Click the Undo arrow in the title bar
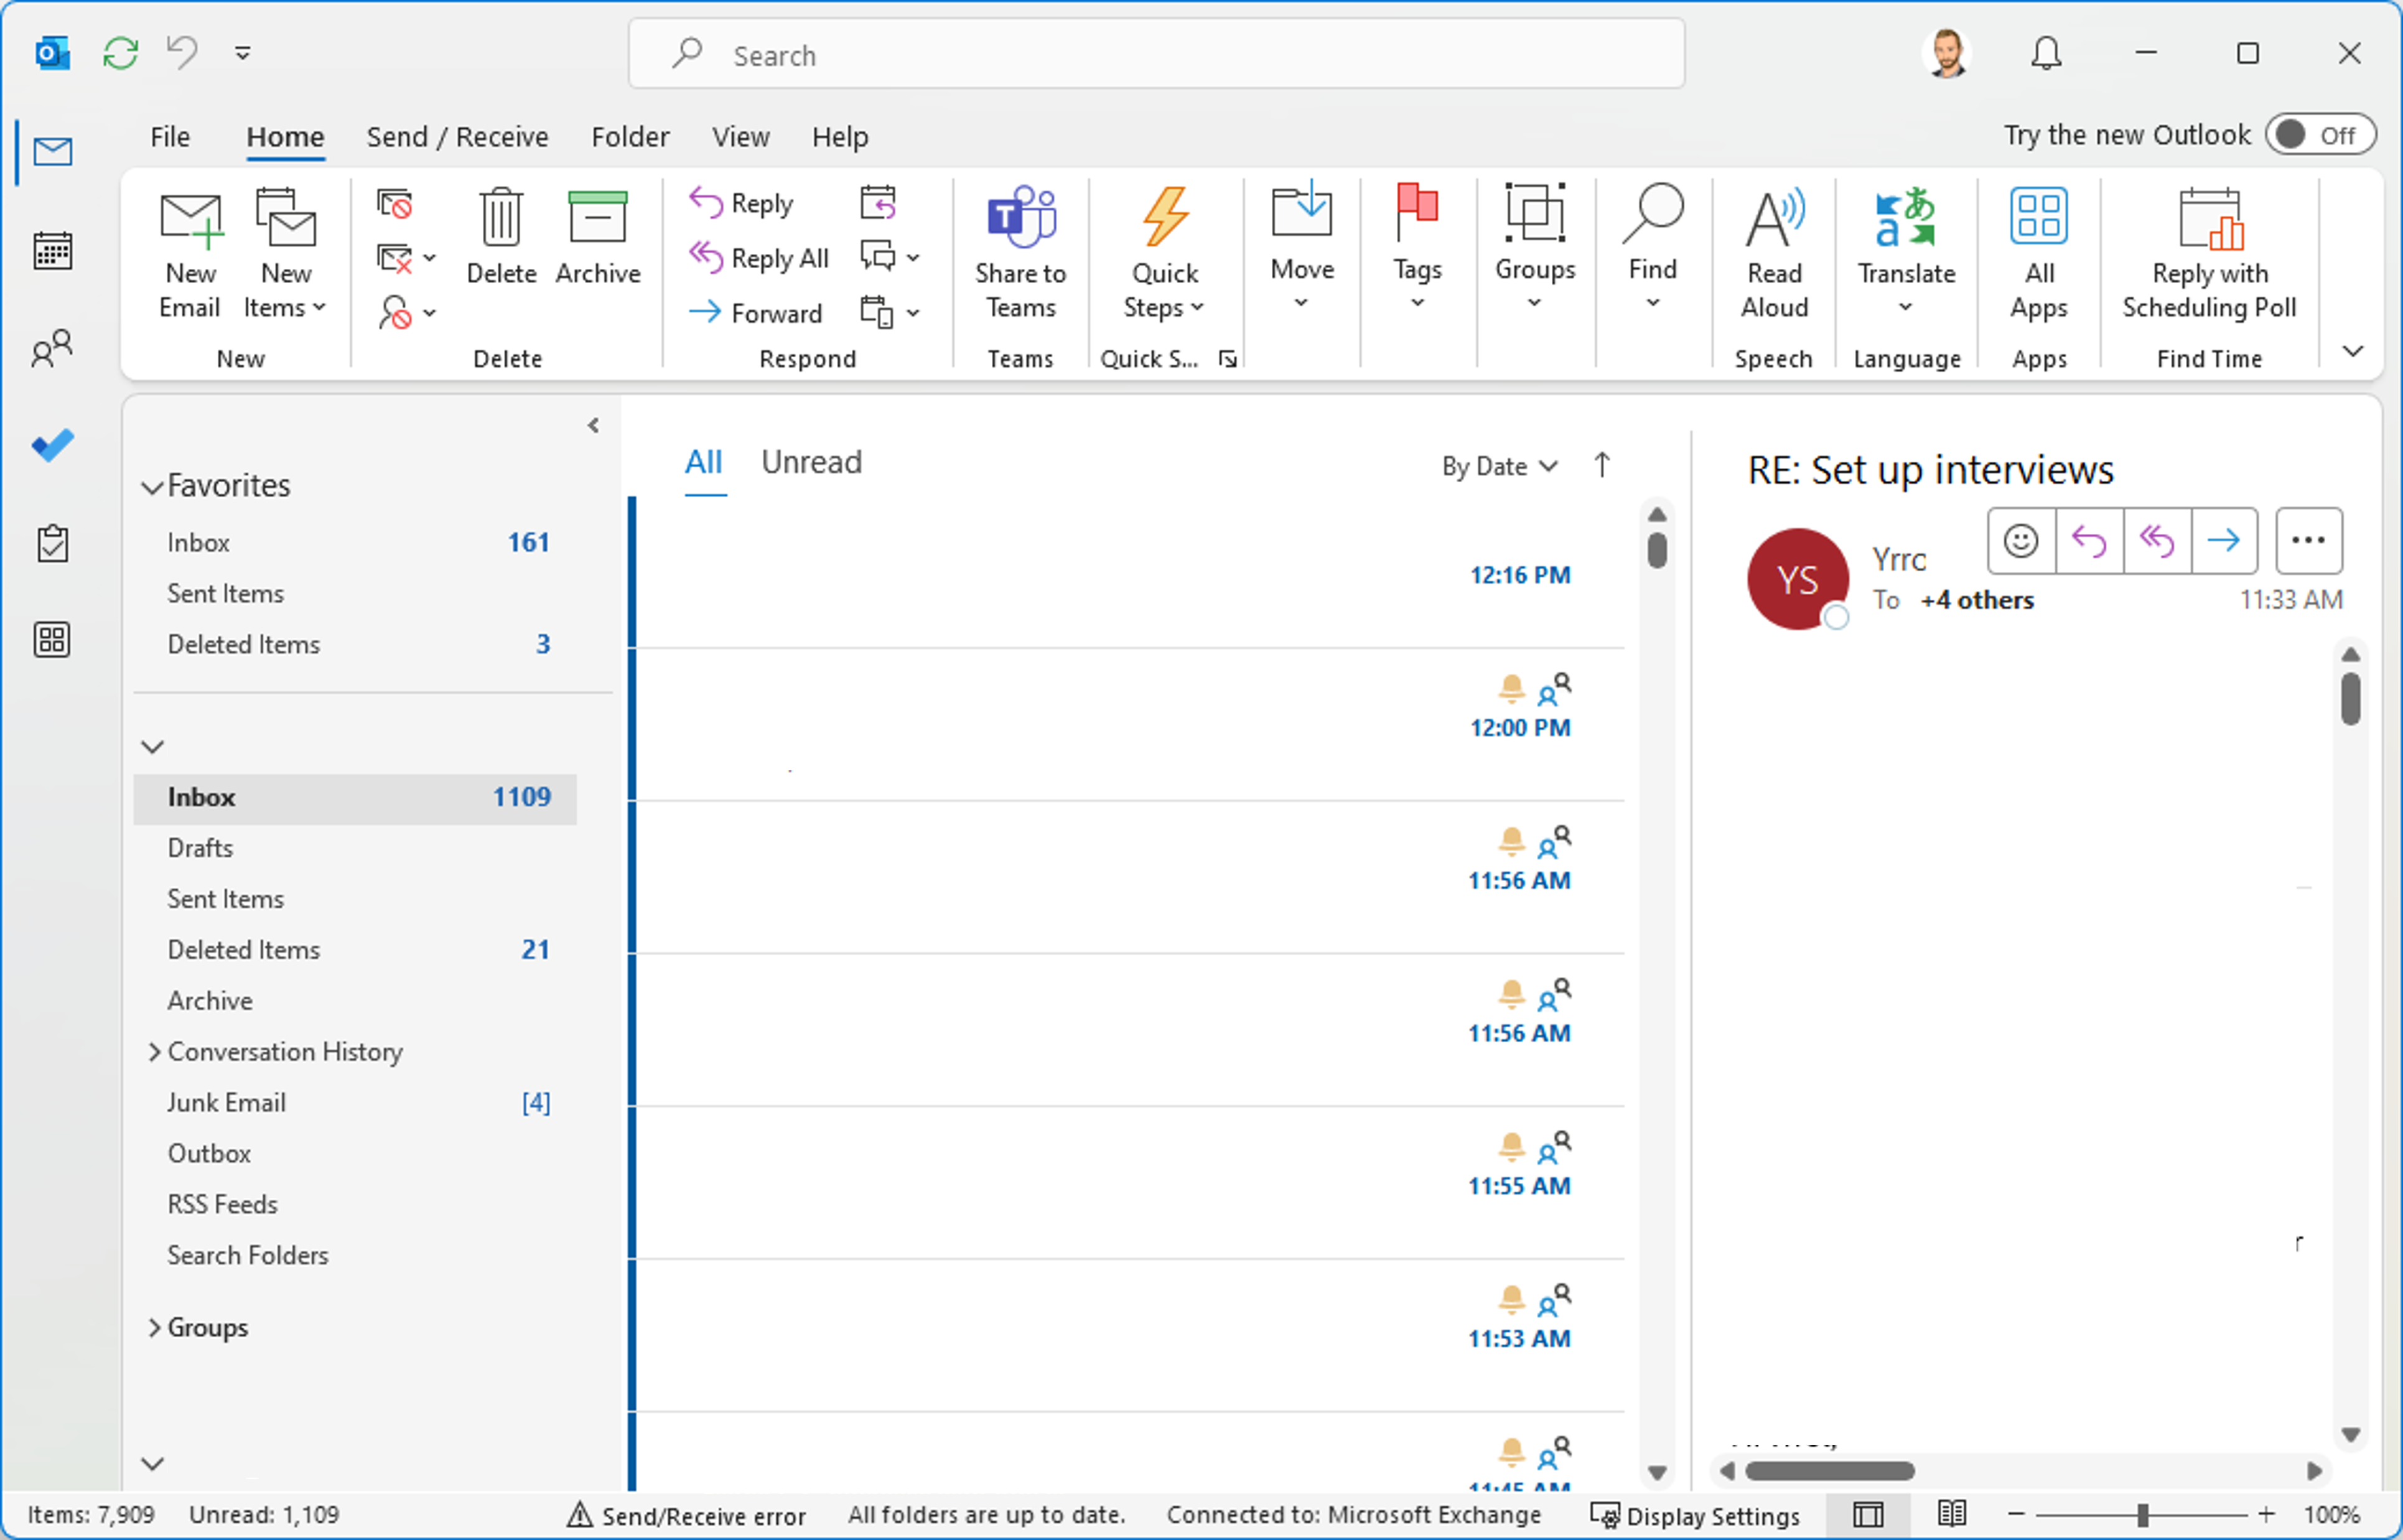Screen dimensions: 2403x1540 pyautogui.click(x=182, y=52)
